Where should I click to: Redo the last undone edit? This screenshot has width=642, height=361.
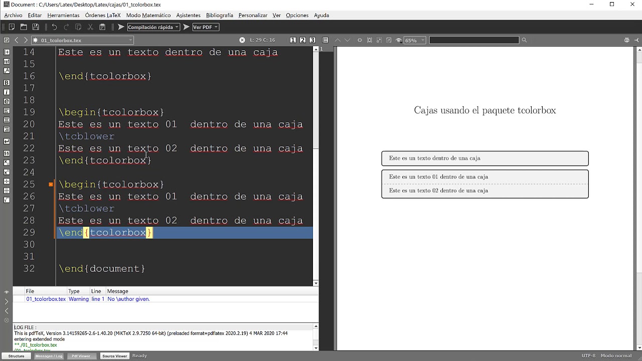pos(66,27)
